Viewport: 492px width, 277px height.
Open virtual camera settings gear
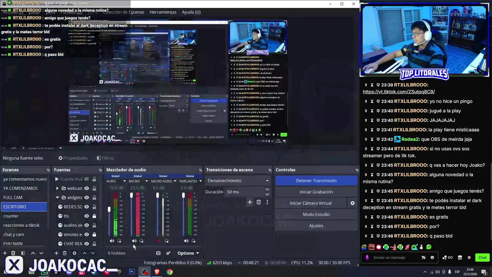tap(352, 203)
